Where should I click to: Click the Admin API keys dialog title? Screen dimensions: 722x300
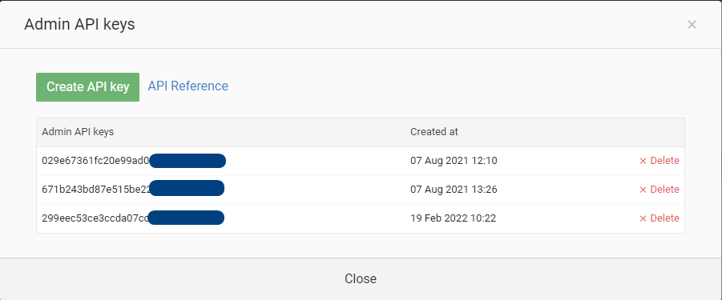pyautogui.click(x=79, y=24)
